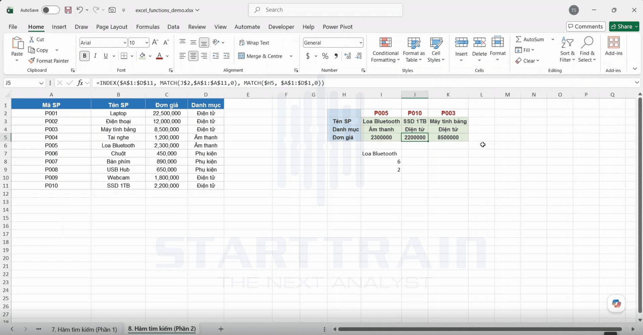Viewport: 643px width, 335px height.
Task: Click the camera screenshot icon in title bar
Action: pyautogui.click(x=112, y=10)
